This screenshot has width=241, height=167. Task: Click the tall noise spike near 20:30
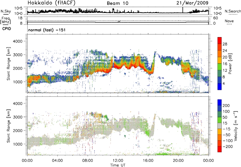tap(183, 10)
